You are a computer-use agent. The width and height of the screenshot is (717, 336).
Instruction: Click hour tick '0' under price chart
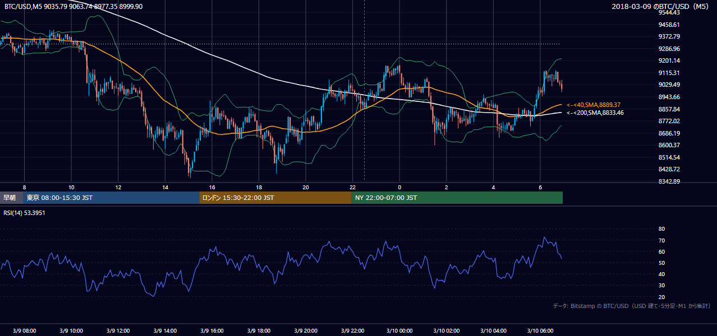[399, 187]
